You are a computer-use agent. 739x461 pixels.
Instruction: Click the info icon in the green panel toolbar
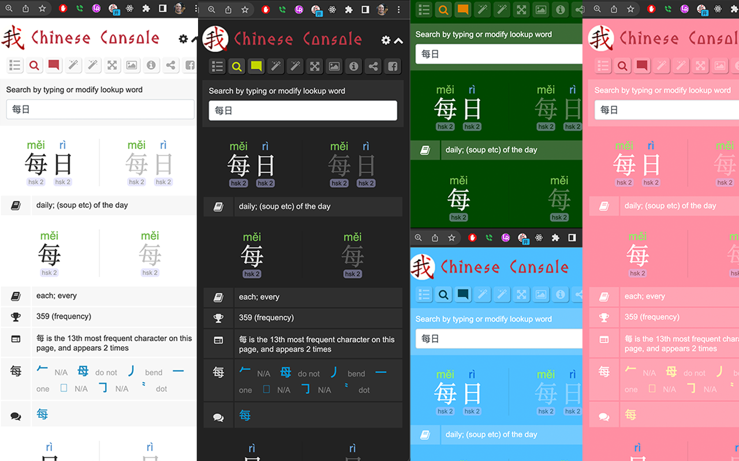click(x=561, y=10)
